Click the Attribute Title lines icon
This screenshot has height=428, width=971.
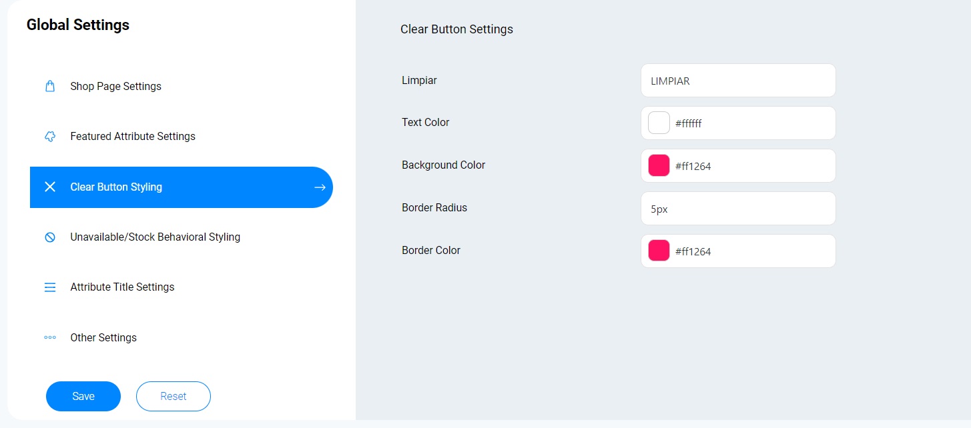click(x=50, y=287)
